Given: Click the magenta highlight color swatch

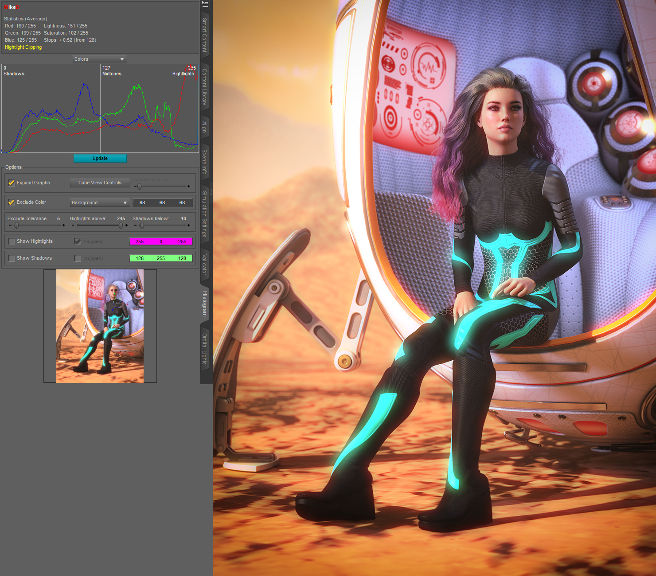Looking at the screenshot, I should tap(161, 241).
